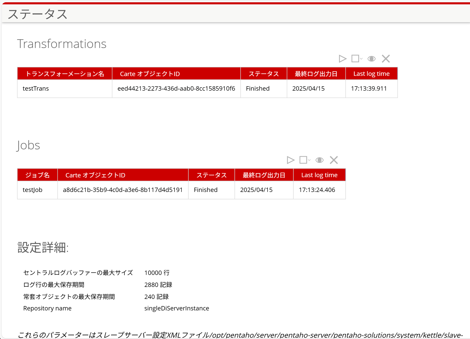Click the Transformations section heading
This screenshot has width=470, height=339.
tap(62, 44)
